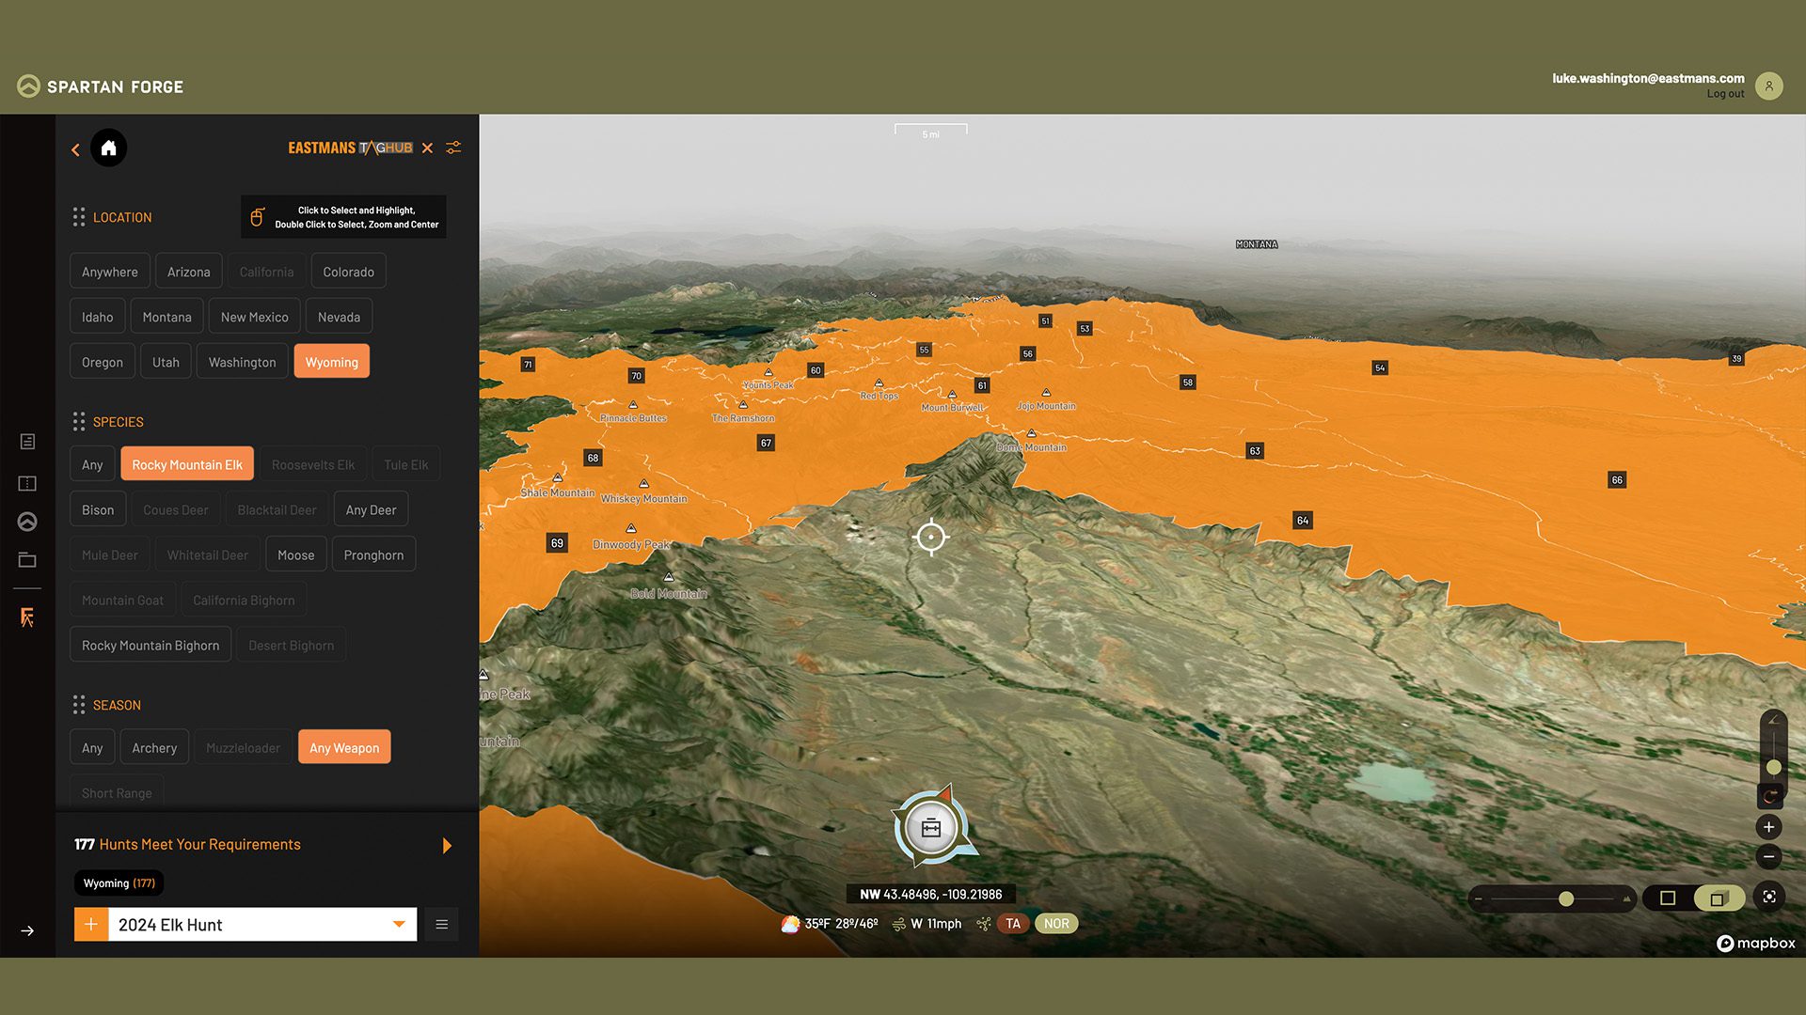Close the Eastmans TagHub panel
1806x1015 pixels.
coord(427,148)
